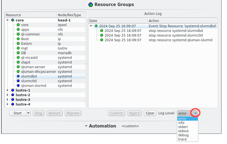Click 'zpool' resource type cell
227x144 pixels.
coord(62,25)
